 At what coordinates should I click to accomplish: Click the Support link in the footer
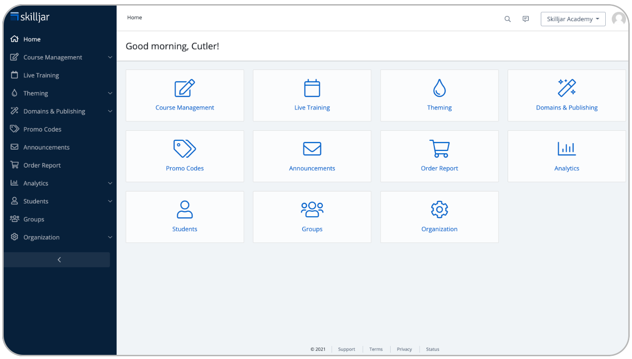(346, 349)
